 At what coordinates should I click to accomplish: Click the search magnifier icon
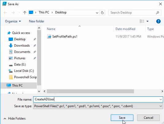pyautogui.click(x=158, y=13)
